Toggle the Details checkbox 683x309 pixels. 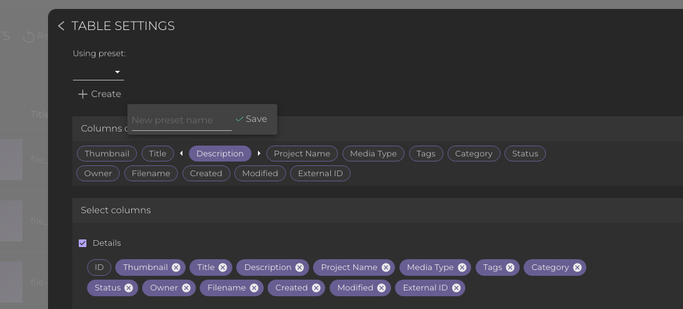pos(83,243)
